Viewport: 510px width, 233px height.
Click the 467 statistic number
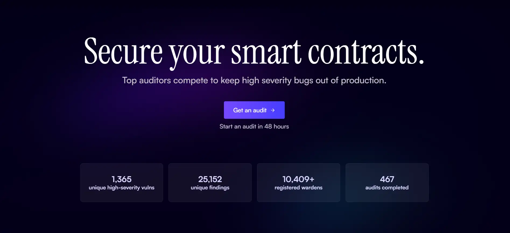click(x=387, y=179)
